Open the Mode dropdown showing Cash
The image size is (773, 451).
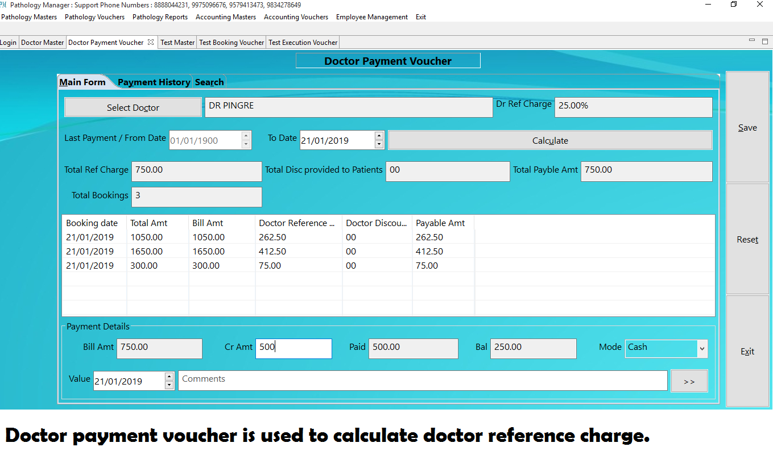click(x=667, y=349)
